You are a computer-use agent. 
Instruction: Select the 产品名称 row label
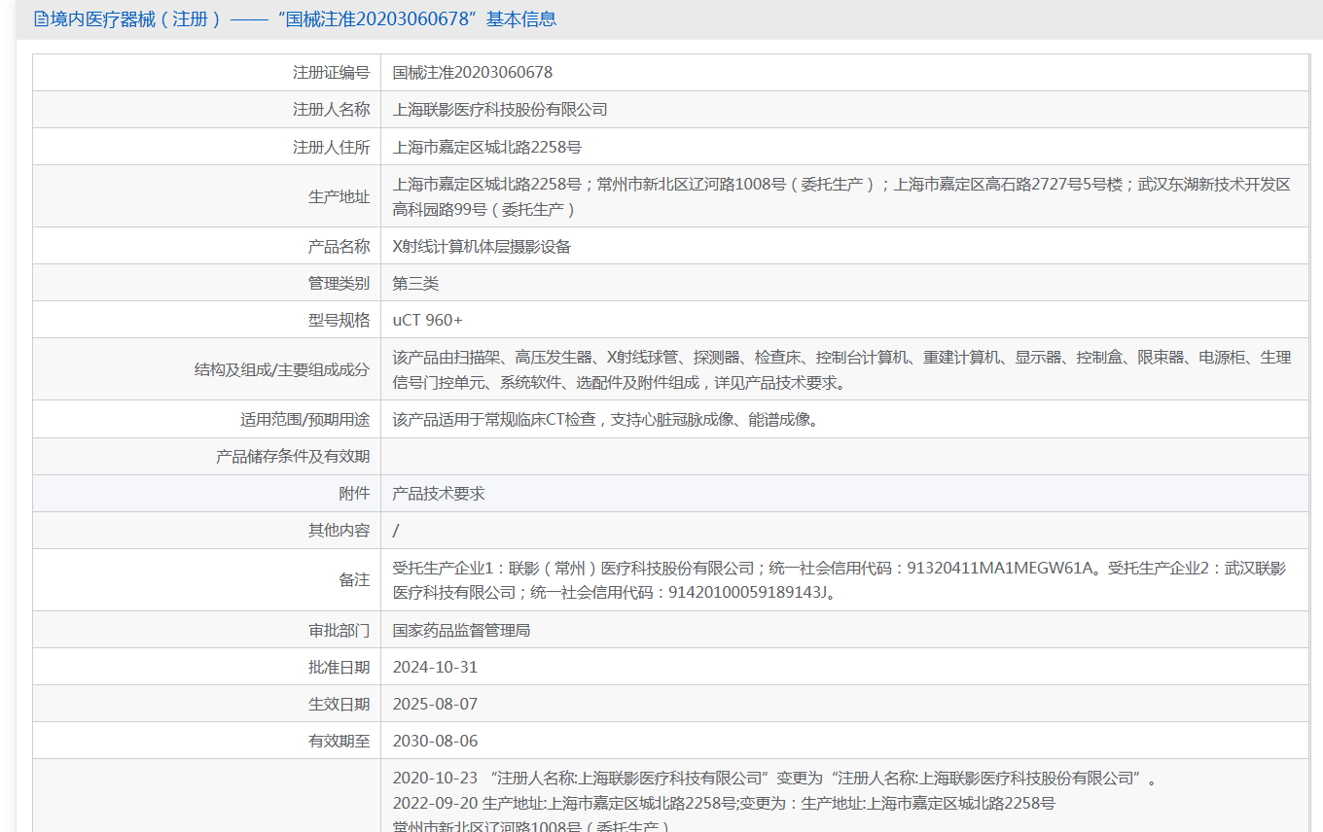340,247
